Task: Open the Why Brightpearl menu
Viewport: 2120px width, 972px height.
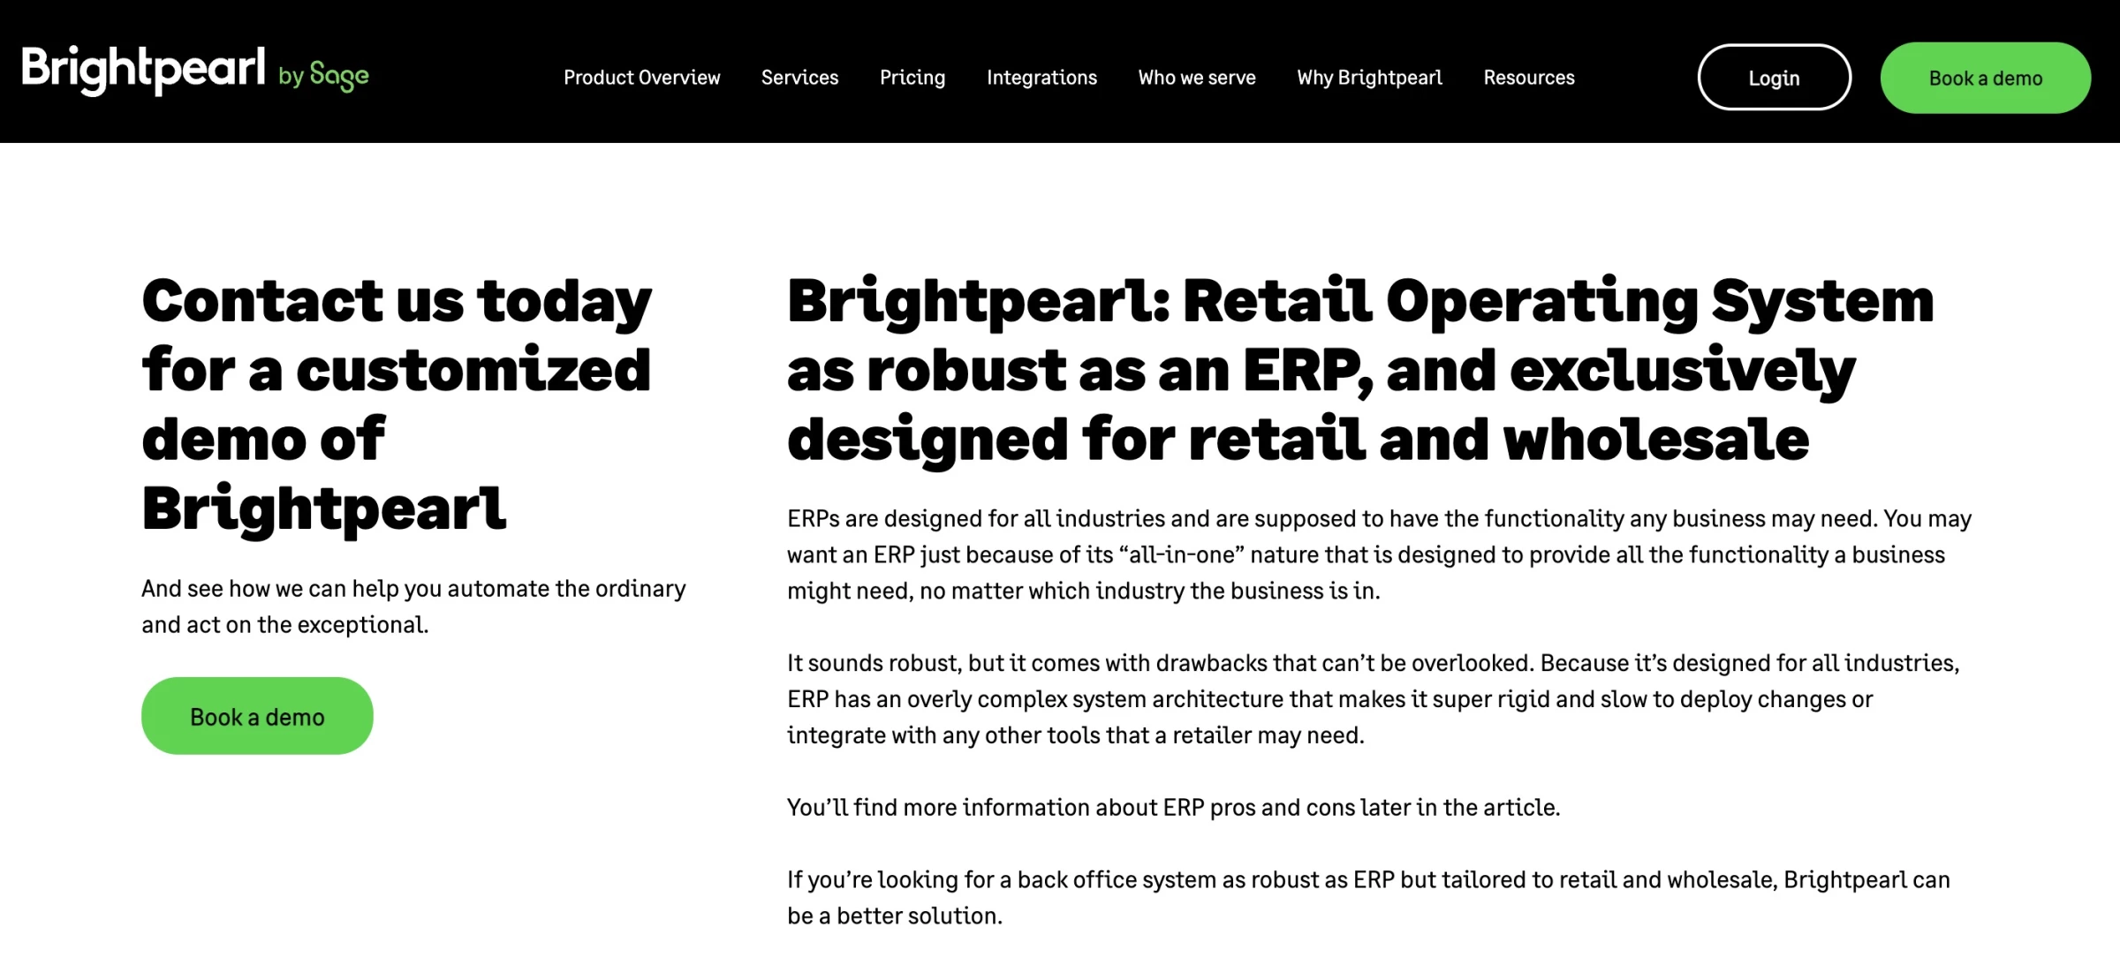Action: point(1369,78)
